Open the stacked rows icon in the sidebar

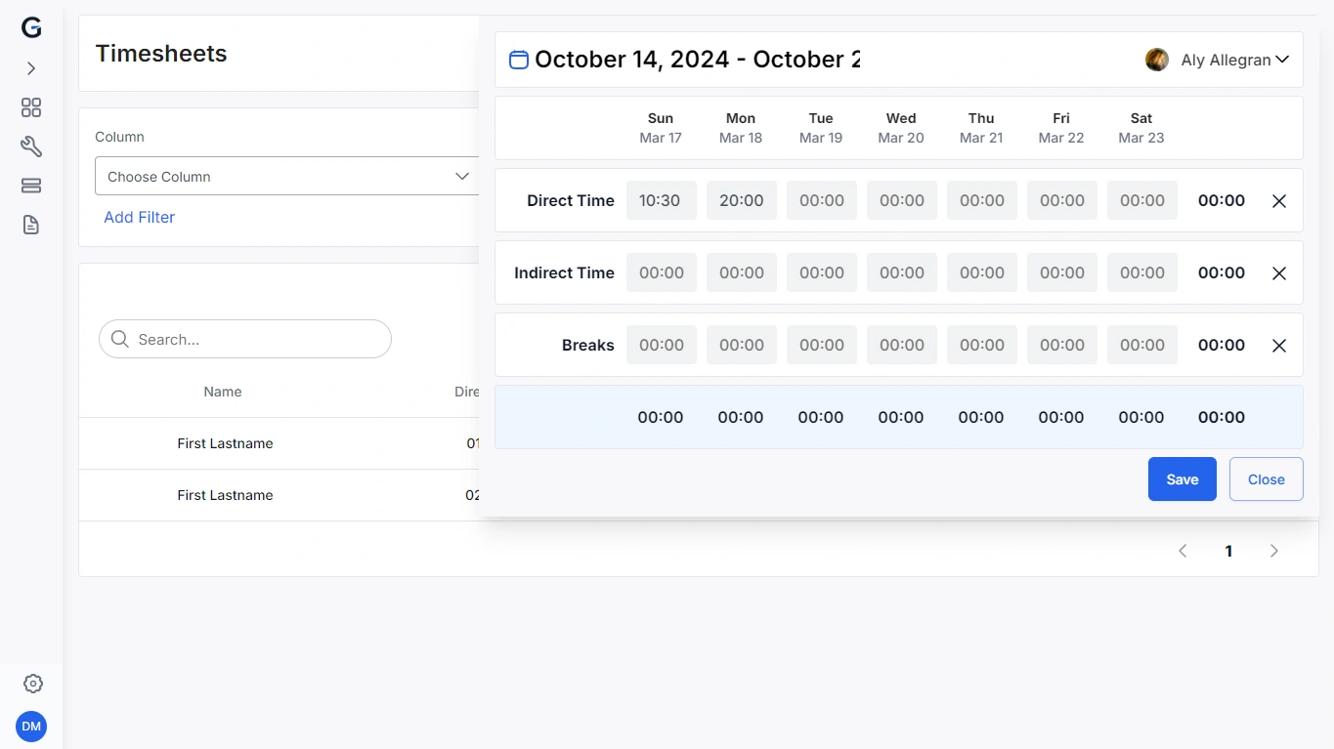[31, 186]
